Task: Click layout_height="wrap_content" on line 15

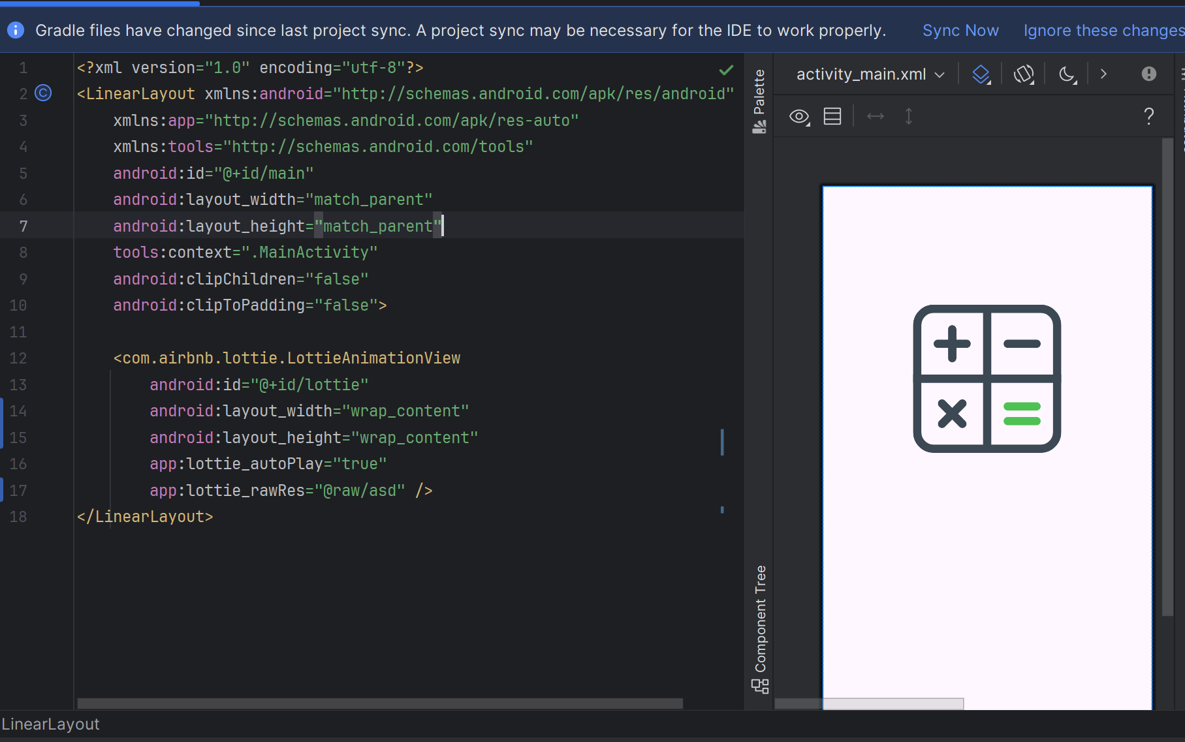Action: [314, 438]
